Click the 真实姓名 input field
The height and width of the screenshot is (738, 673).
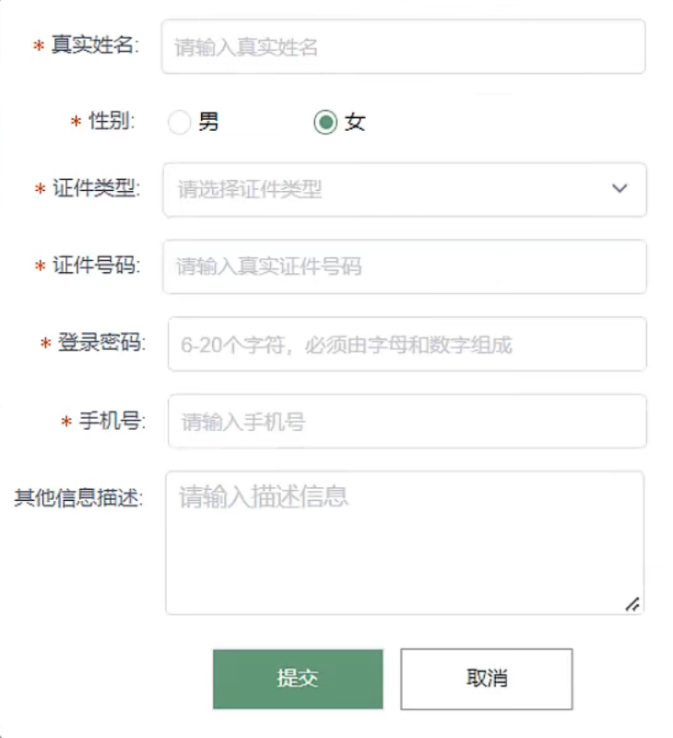tap(403, 47)
